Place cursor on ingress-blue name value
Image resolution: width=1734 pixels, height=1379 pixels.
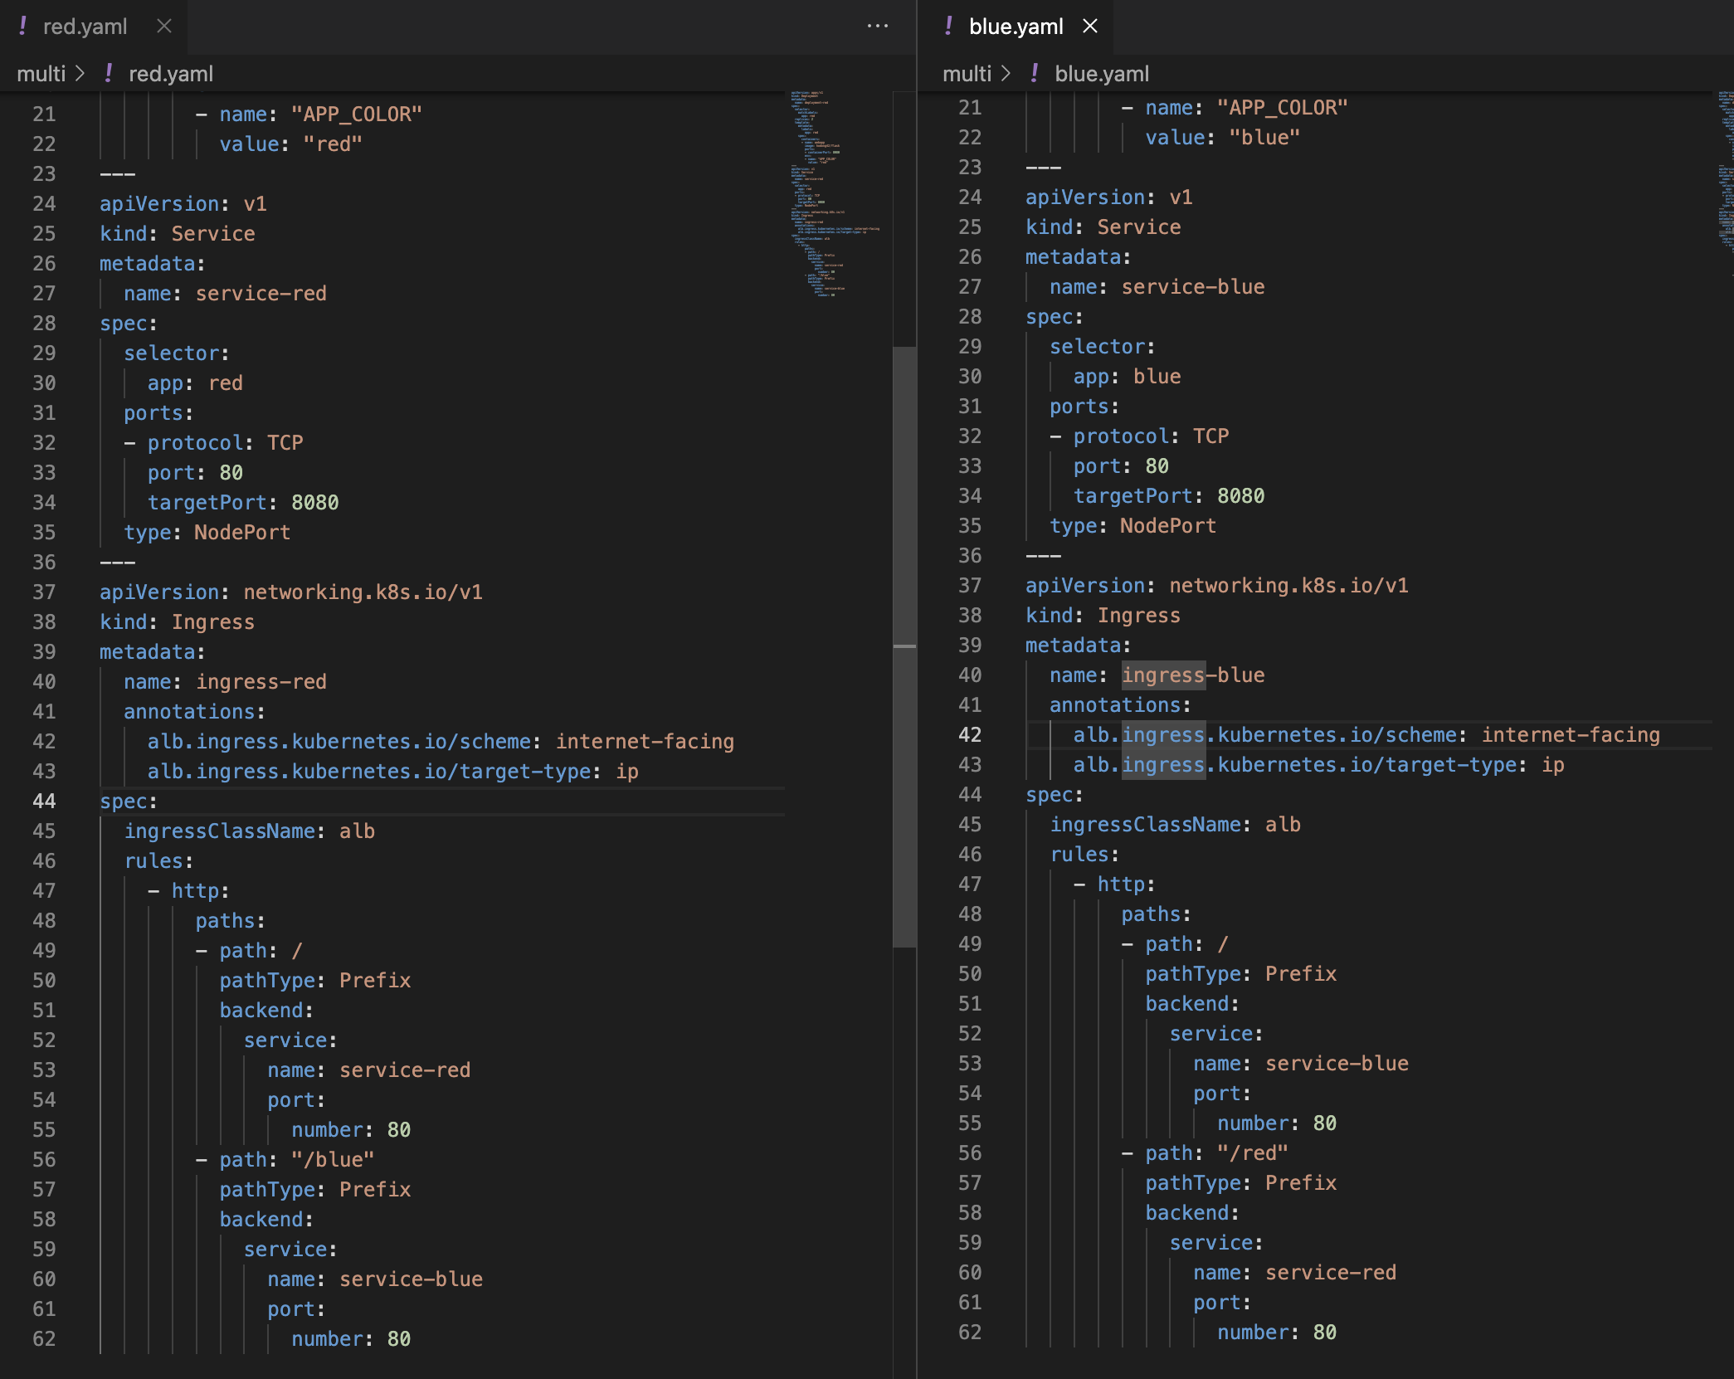(1193, 675)
